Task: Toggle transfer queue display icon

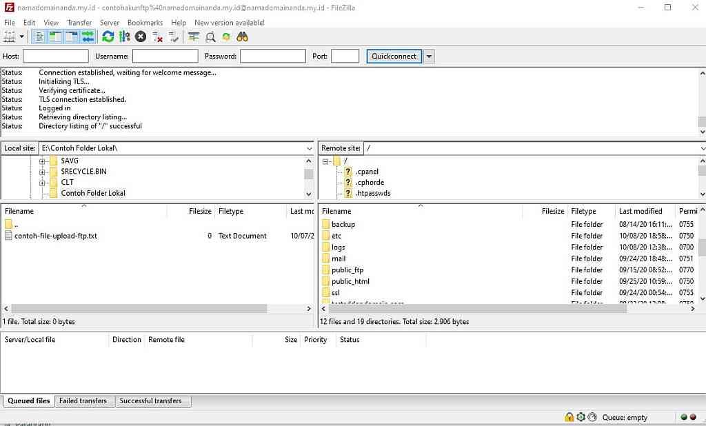Action: (88, 37)
